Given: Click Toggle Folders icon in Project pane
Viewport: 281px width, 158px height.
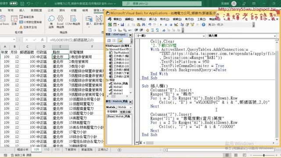Looking at the screenshot, I should (120, 41).
